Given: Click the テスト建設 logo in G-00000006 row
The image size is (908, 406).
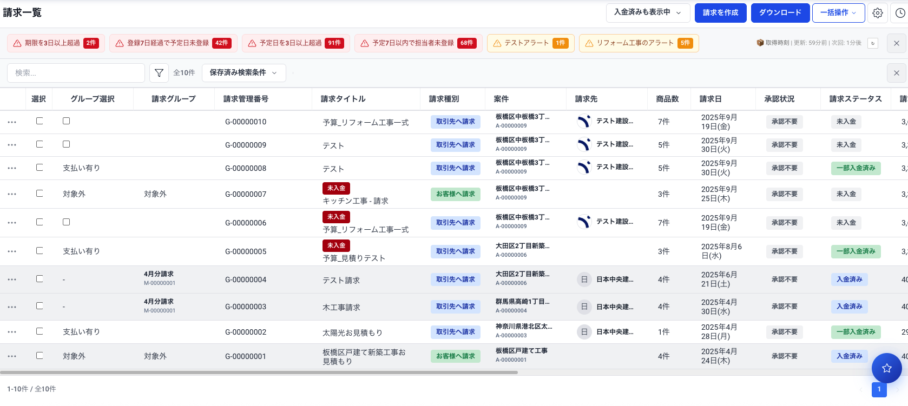Looking at the screenshot, I should (x=584, y=222).
